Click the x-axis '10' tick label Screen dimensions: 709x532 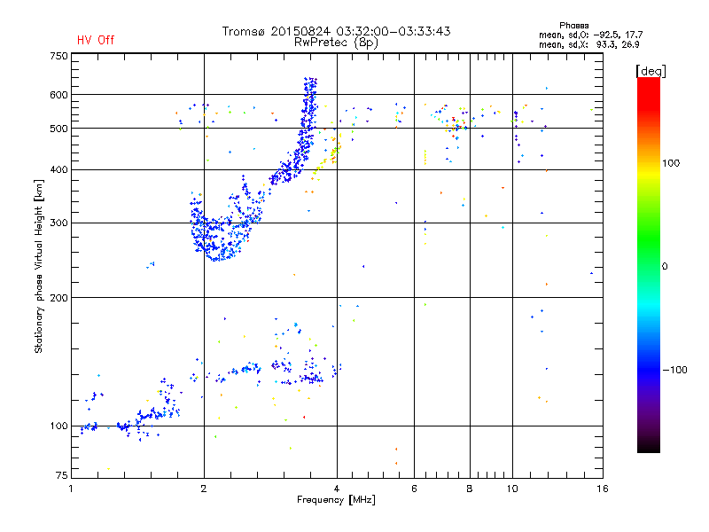[x=512, y=489]
